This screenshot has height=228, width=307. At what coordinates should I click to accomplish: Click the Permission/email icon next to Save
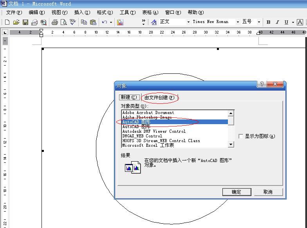click(x=34, y=22)
